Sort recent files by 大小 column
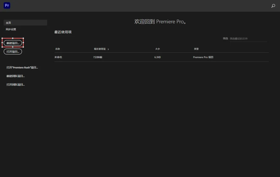Viewport: 280px width, 177px height. click(157, 49)
